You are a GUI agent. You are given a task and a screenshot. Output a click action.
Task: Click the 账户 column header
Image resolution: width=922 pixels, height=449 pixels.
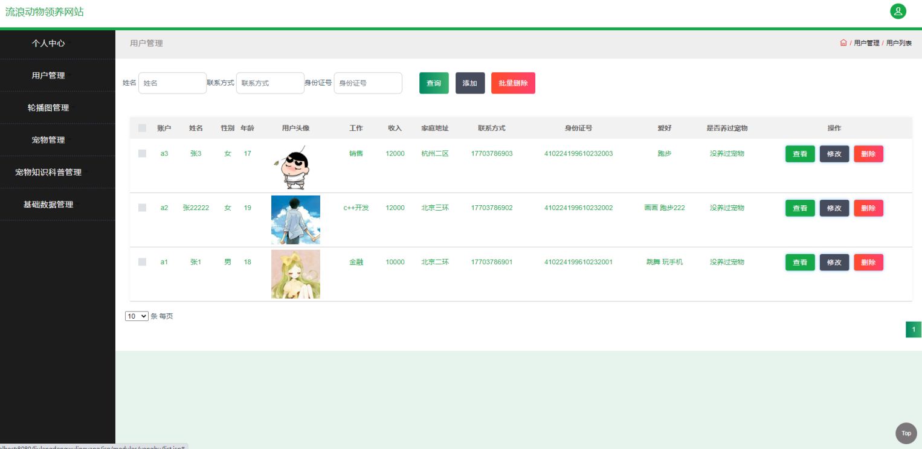pos(164,128)
